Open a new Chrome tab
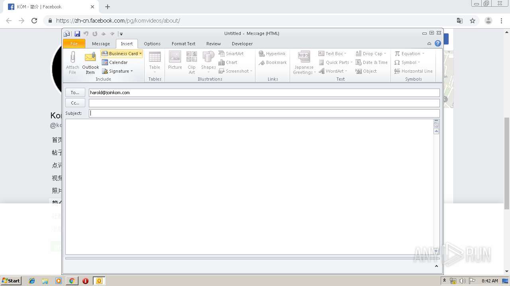Image resolution: width=510 pixels, height=286 pixels. pyautogui.click(x=108, y=7)
